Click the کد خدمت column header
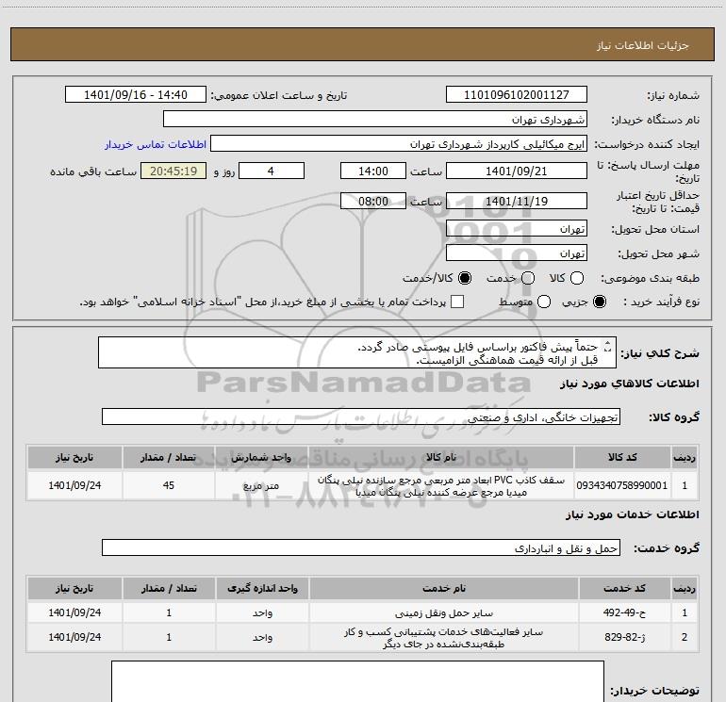The width and height of the screenshot is (726, 702). coord(624,589)
